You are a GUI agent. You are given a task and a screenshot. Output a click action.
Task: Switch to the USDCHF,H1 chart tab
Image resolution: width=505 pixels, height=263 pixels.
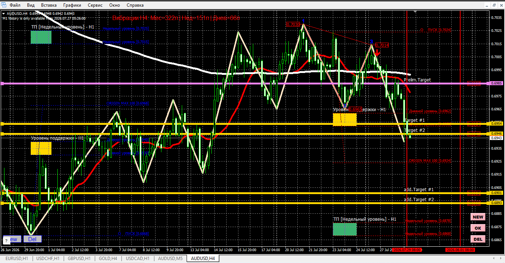click(x=47, y=258)
